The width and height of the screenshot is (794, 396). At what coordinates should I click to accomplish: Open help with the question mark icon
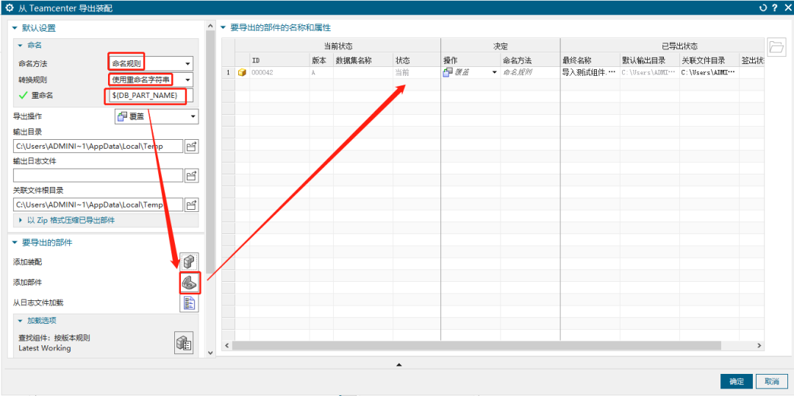pos(775,7)
